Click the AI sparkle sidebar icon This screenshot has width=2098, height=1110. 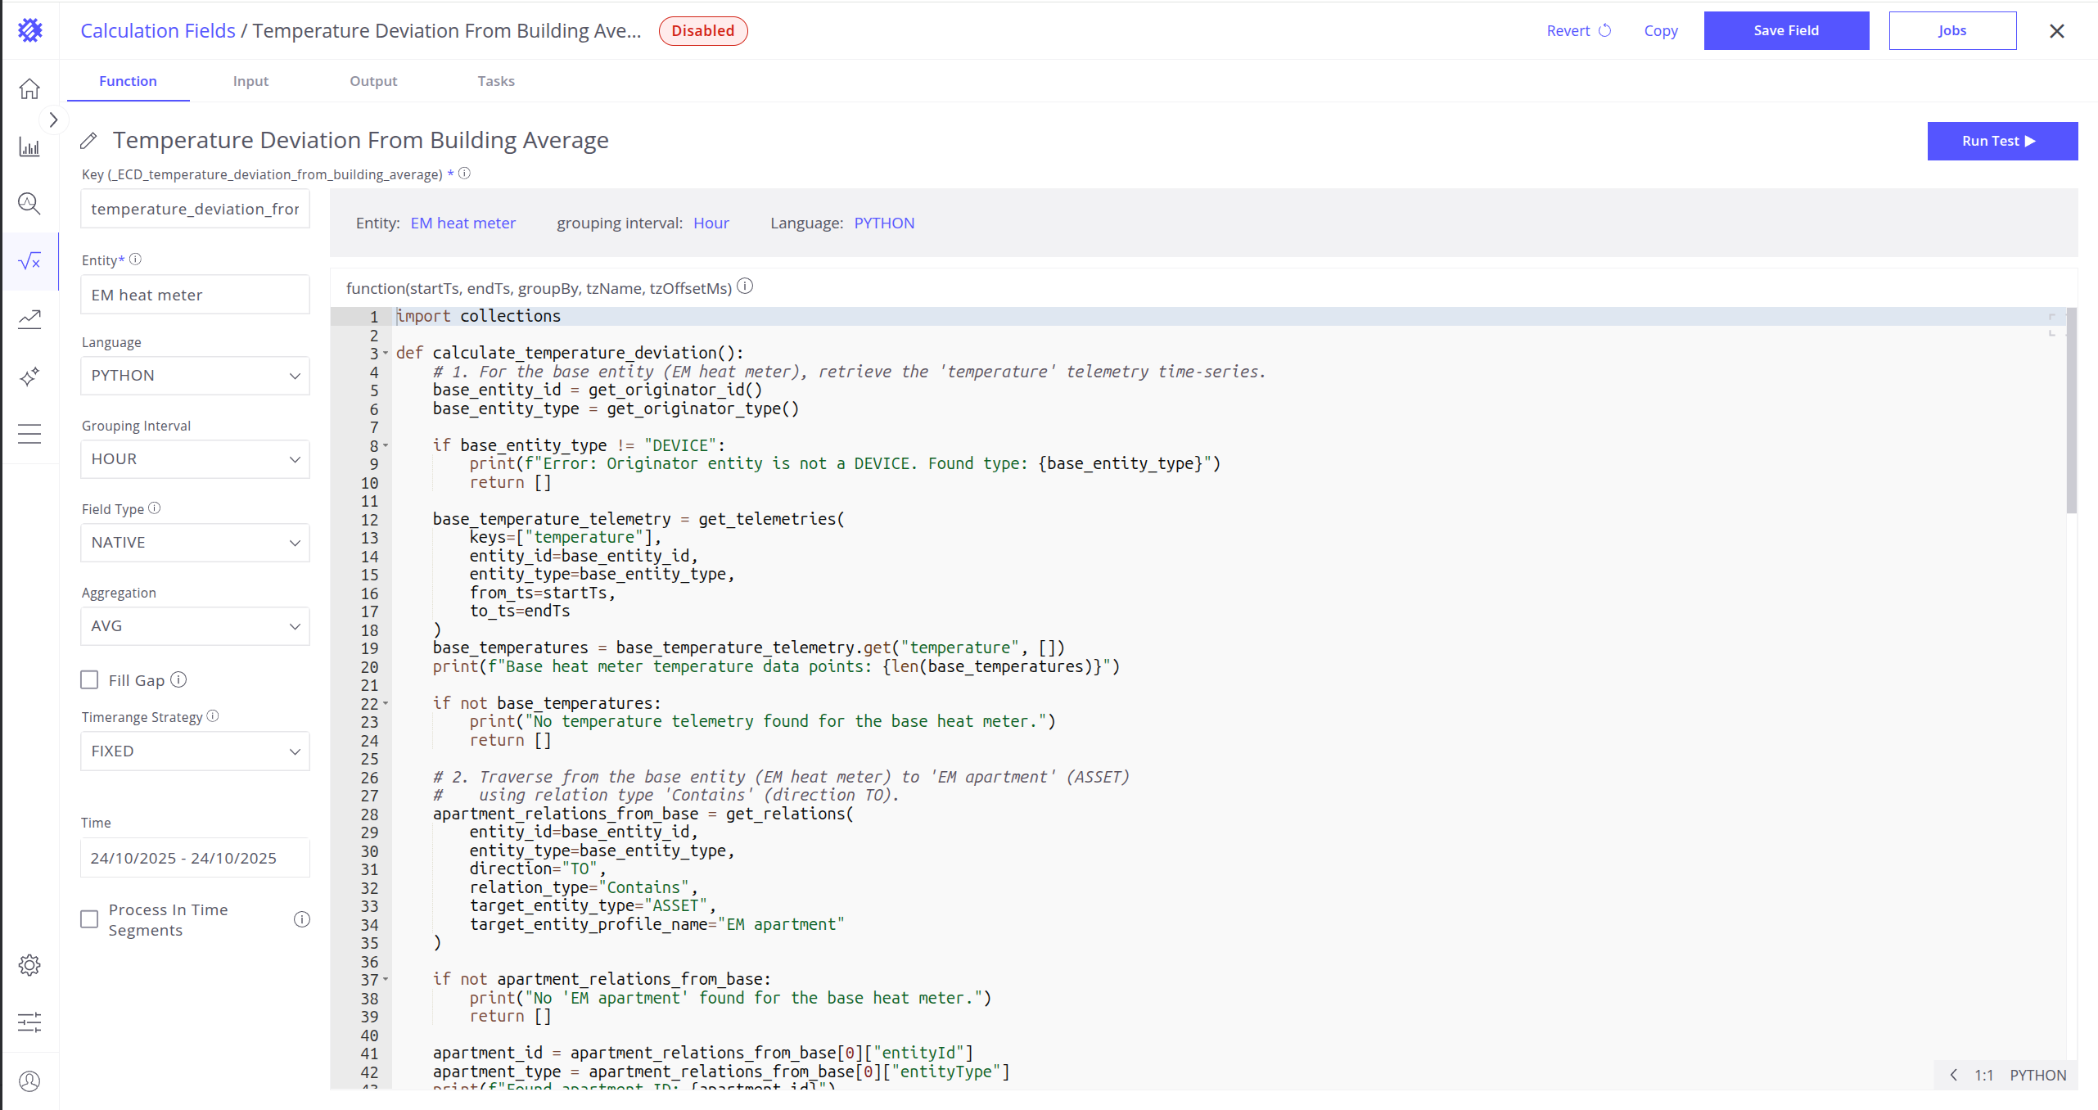29,377
